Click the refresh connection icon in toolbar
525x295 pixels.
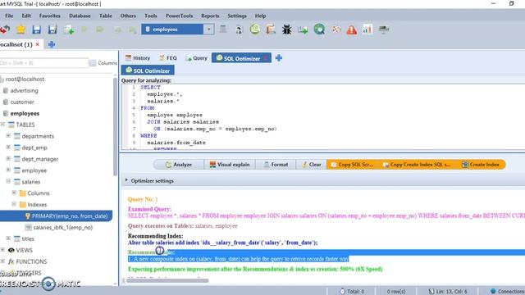4,29
